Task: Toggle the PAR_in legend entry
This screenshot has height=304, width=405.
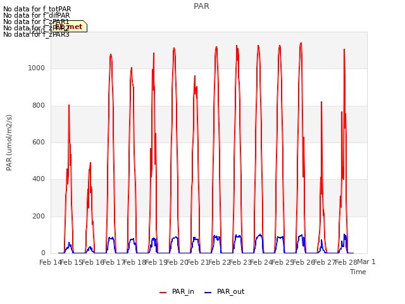Action: tap(177, 291)
